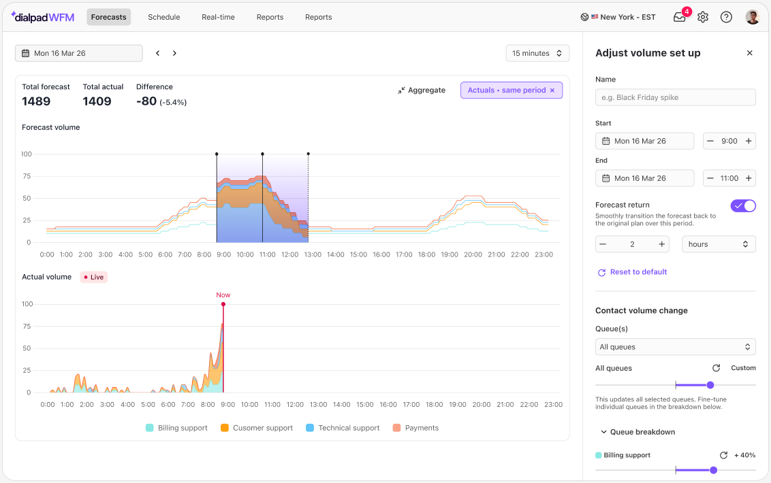The height and width of the screenshot is (483, 771).
Task: Remove the Actuals same period chip
Action: click(x=552, y=90)
